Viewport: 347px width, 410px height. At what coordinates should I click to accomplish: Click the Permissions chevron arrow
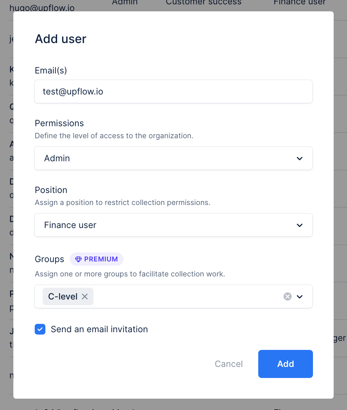coord(300,158)
